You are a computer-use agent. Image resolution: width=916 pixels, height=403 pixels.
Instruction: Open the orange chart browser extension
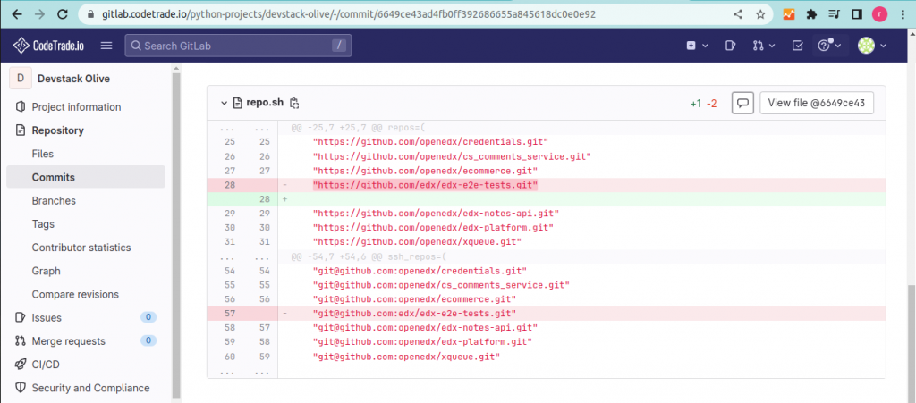tap(789, 14)
